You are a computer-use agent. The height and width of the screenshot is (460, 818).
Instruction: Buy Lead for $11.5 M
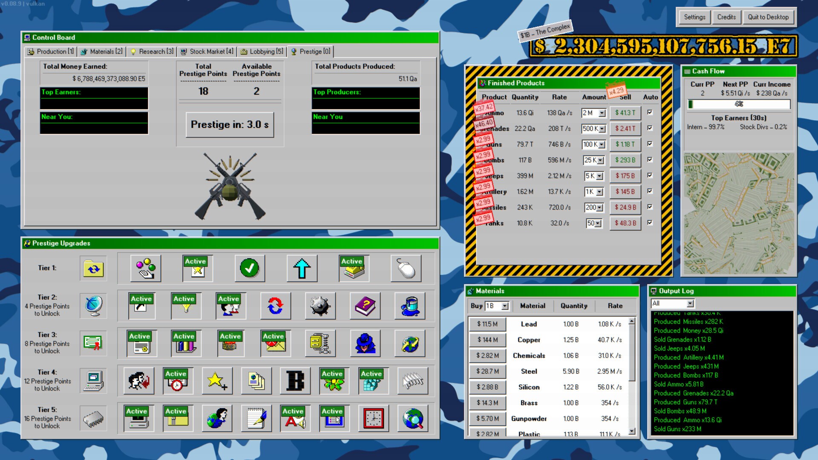click(487, 324)
